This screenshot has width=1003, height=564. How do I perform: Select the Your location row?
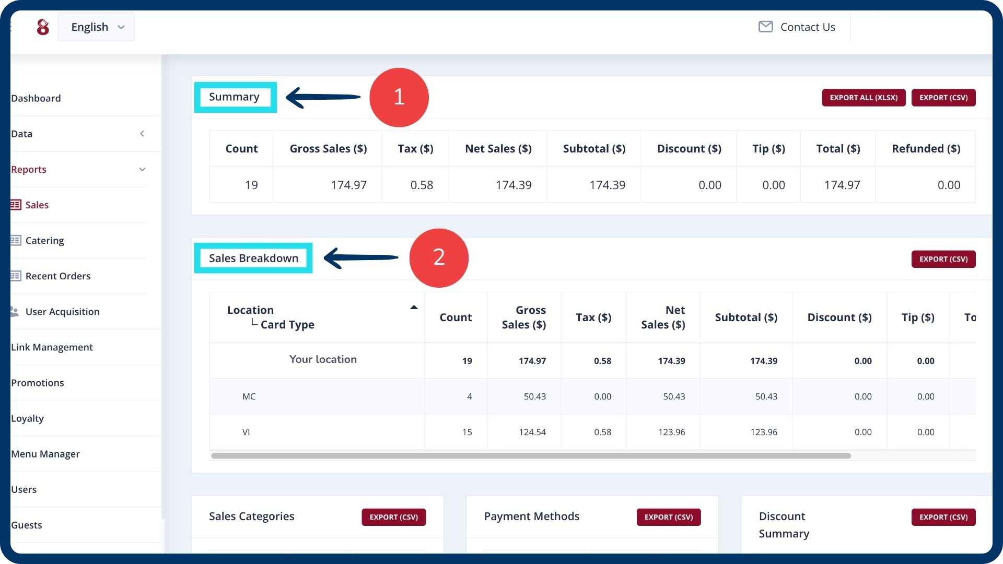(323, 360)
